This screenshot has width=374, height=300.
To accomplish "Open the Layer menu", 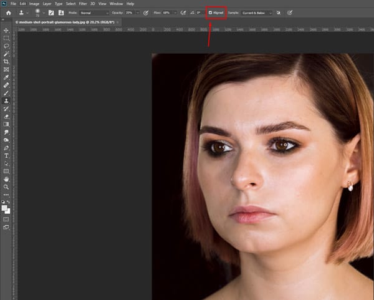I will (47, 4).
